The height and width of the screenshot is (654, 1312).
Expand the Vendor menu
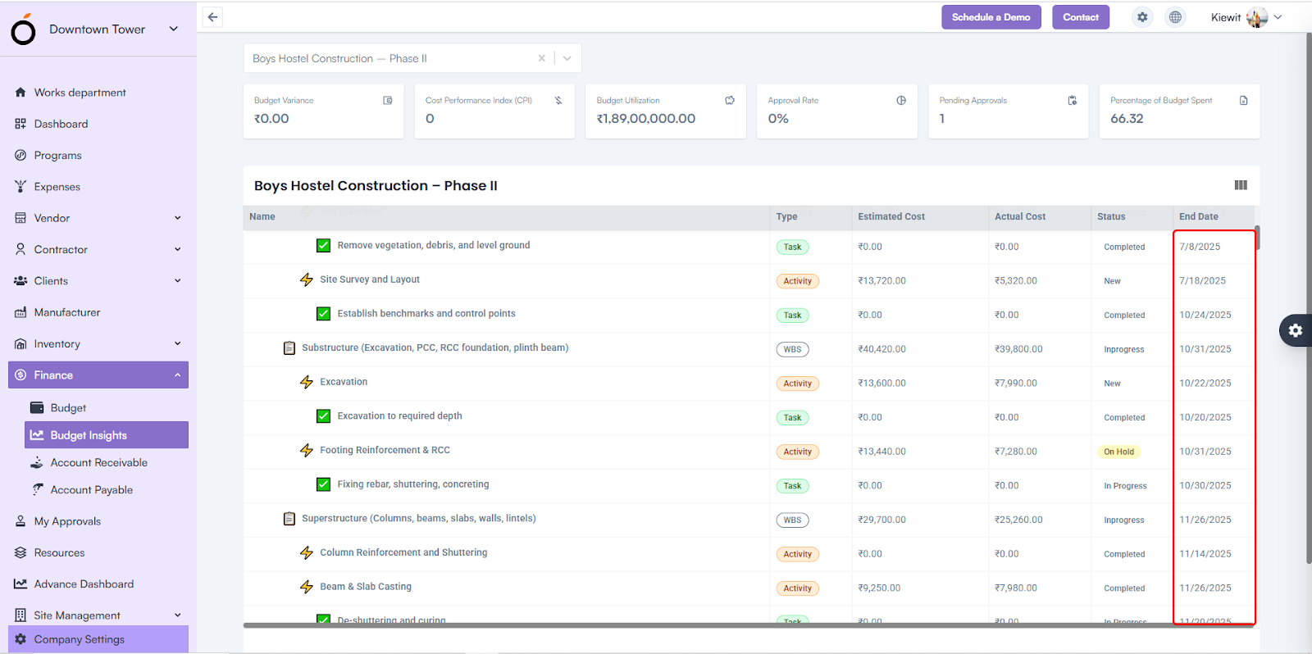tap(178, 218)
